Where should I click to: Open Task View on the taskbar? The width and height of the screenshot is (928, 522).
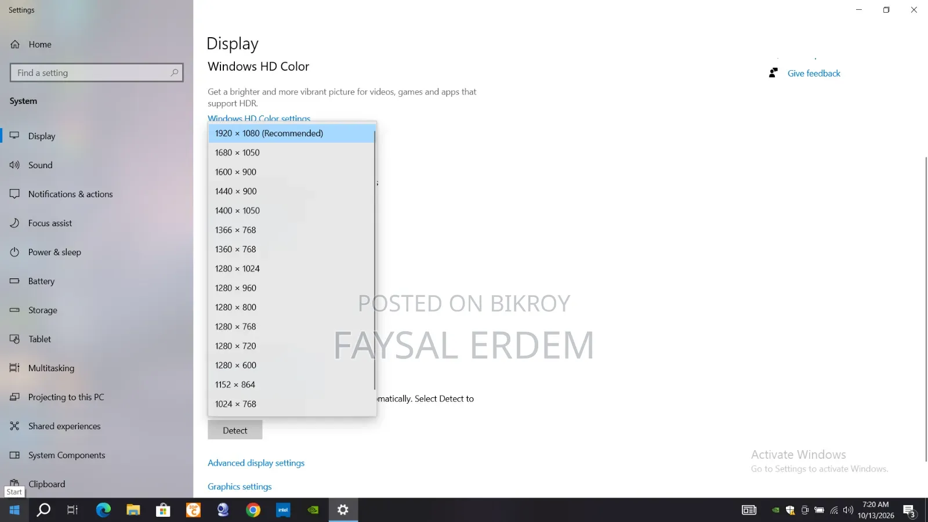pyautogui.click(x=72, y=510)
